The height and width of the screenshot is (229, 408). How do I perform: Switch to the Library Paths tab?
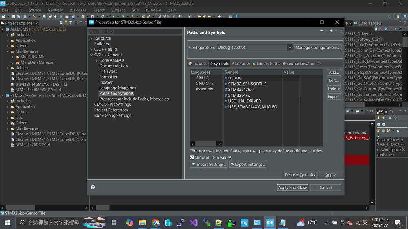(266, 63)
